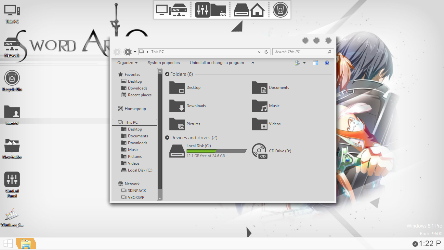Select Homegroup in the navigation pane
444x250 pixels.
click(x=135, y=109)
